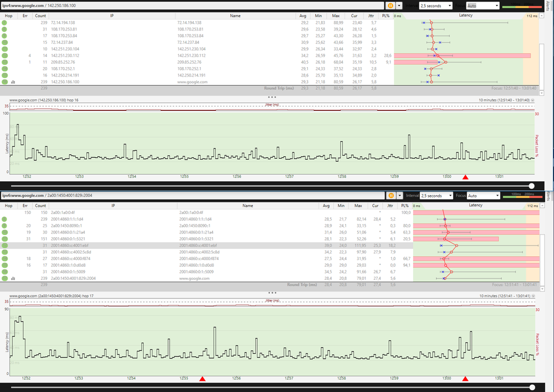Screen dimensions: 554x392
Task: Click ipv4 grid scroll-up arrow beside 112 ms
Action: 542,16
